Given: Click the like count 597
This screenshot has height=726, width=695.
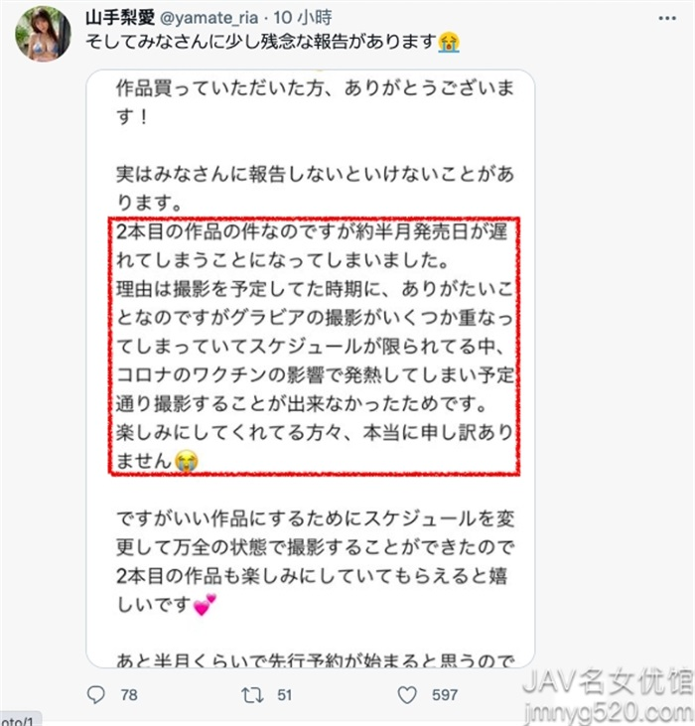Looking at the screenshot, I should [445, 695].
